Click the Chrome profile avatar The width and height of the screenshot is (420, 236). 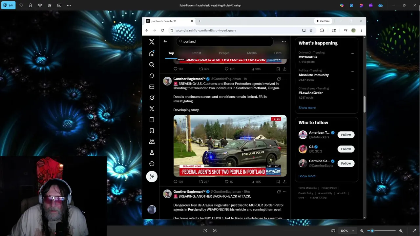353,30
